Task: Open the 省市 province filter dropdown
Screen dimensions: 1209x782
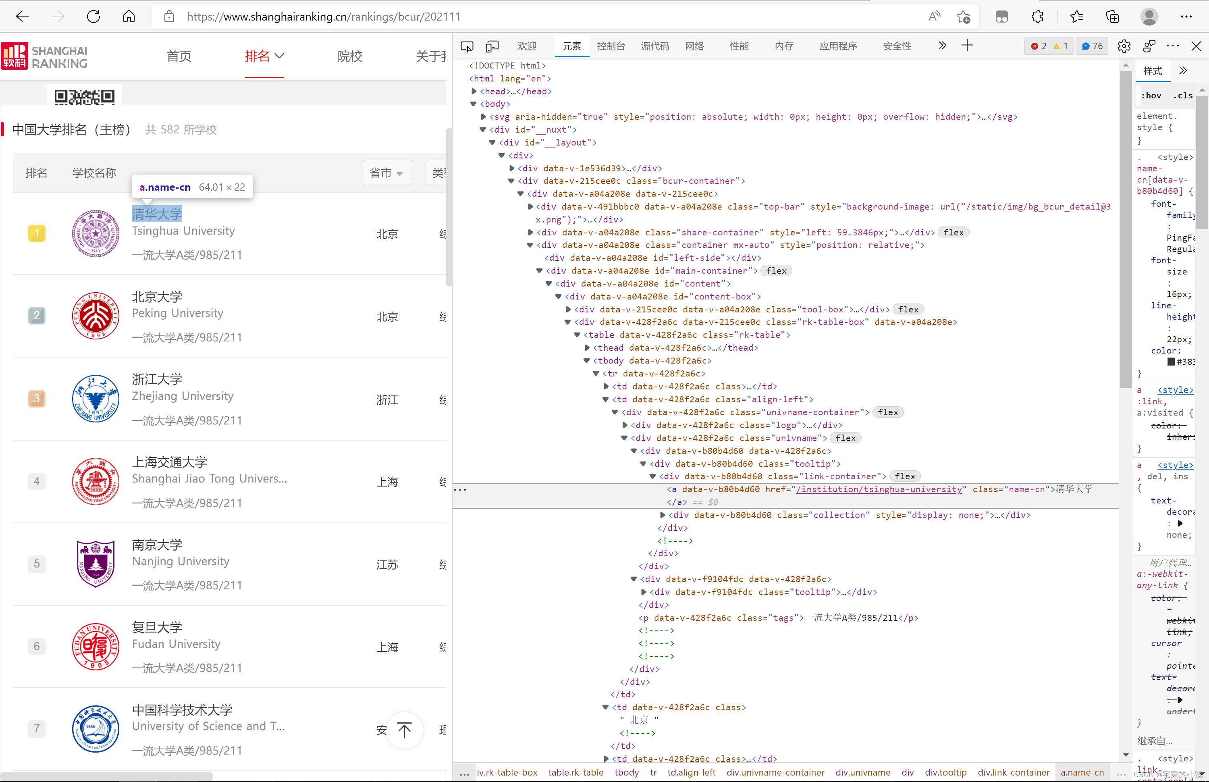Action: [387, 173]
